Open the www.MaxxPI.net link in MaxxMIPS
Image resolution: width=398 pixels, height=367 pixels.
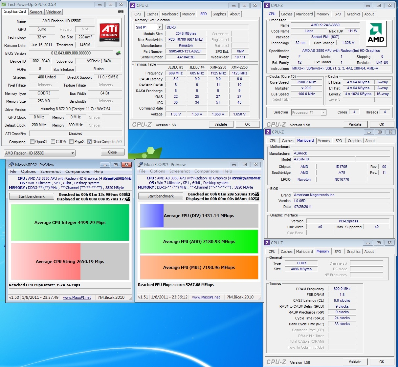click(77, 297)
